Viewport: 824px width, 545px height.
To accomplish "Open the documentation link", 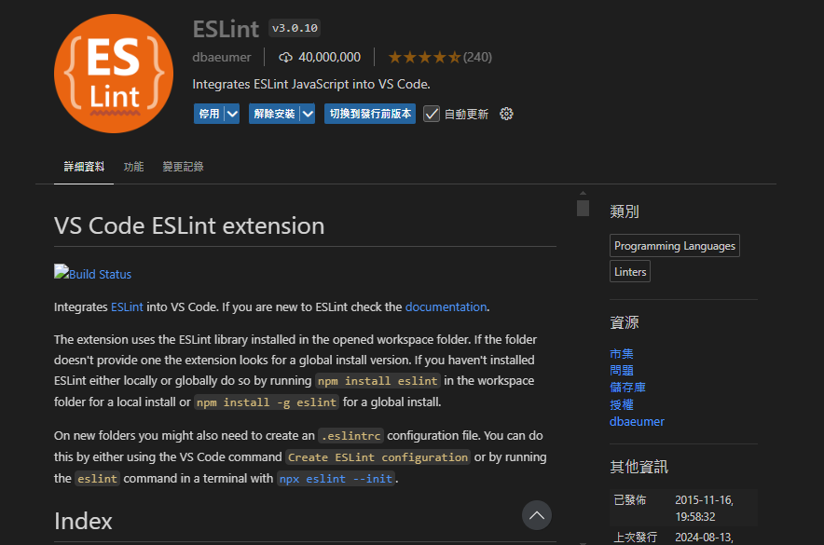I will pos(446,307).
